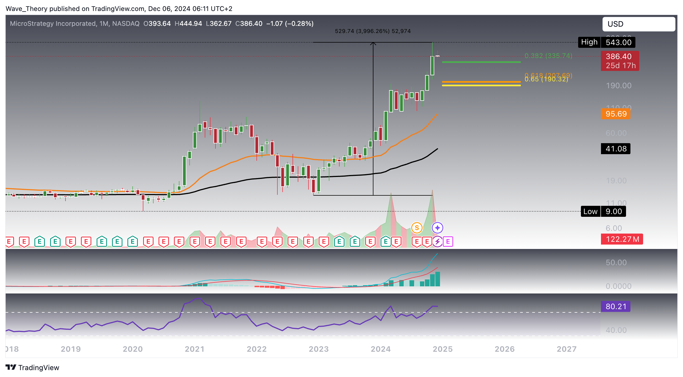The image size is (683, 377).
Task: Click the E earnings marker immediately left of lightning icon
Action: click(427, 242)
